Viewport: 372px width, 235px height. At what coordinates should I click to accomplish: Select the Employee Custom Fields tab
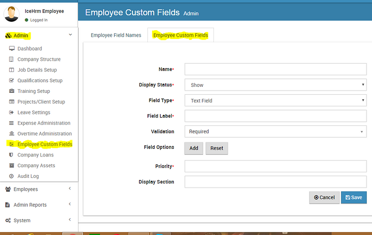(x=180, y=35)
